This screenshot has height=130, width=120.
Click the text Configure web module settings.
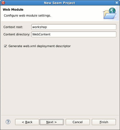click(x=27, y=15)
